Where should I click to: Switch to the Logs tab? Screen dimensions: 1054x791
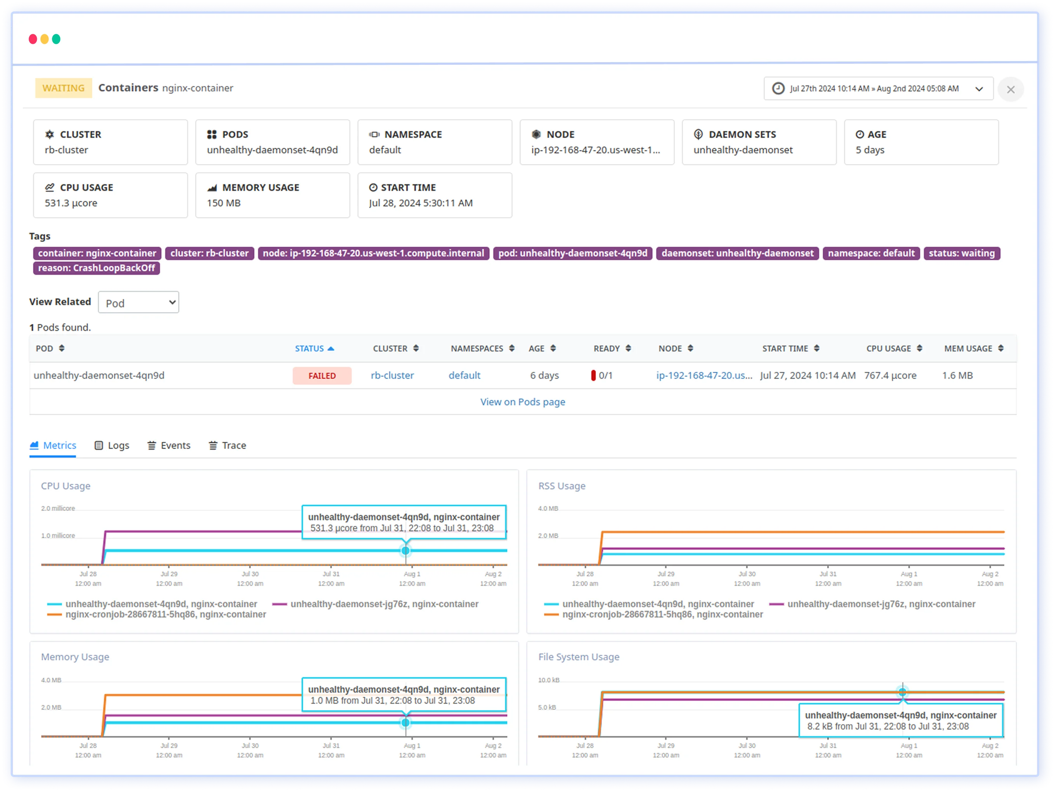[112, 445]
